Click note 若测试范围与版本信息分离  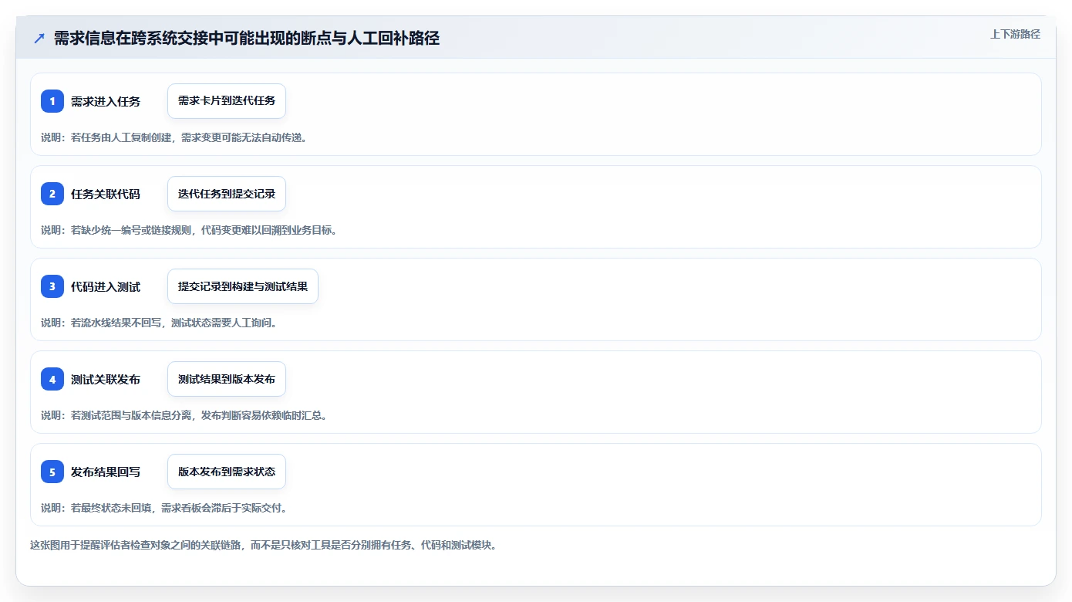[184, 415]
